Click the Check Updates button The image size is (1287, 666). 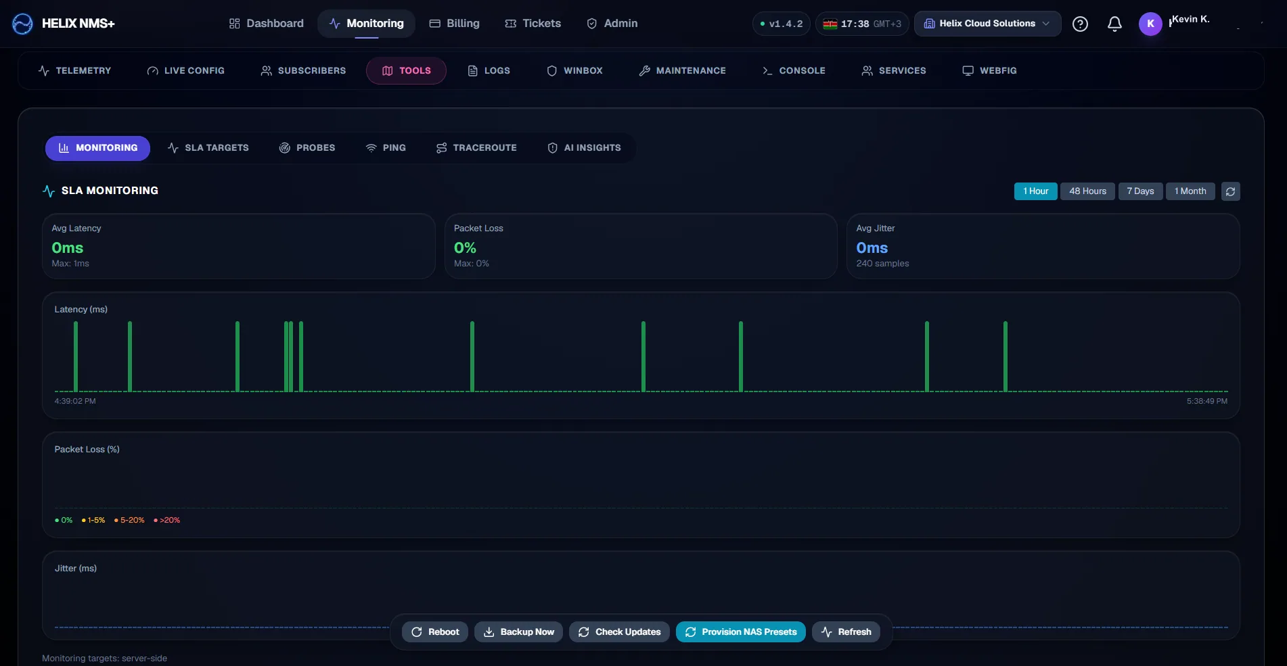pyautogui.click(x=619, y=632)
